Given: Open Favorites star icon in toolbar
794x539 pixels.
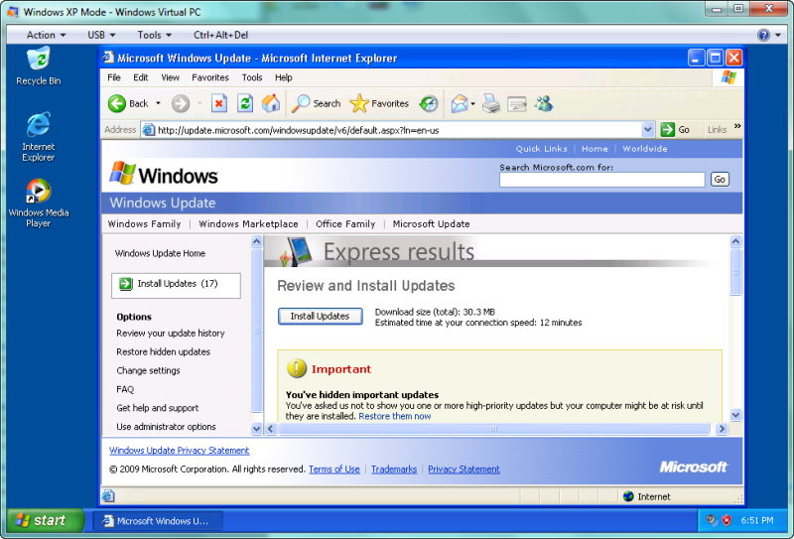Looking at the screenshot, I should pyautogui.click(x=359, y=103).
